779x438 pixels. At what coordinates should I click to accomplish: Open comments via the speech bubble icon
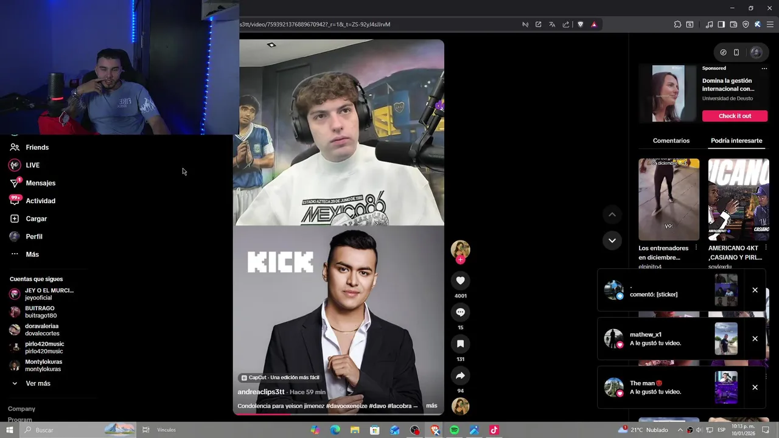[x=460, y=312]
